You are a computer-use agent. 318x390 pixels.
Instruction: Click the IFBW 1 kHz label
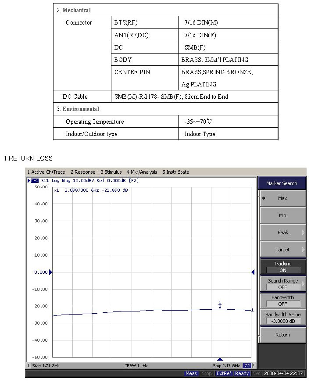point(136,365)
